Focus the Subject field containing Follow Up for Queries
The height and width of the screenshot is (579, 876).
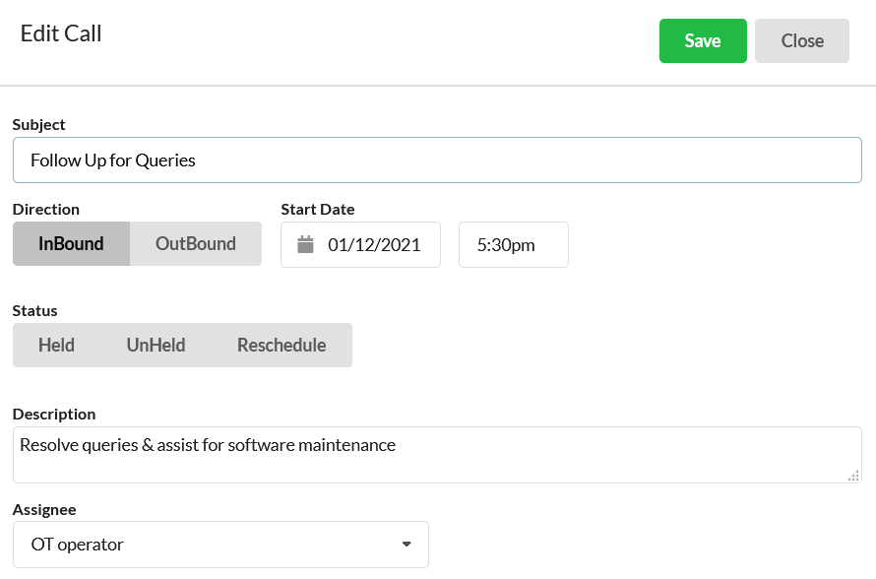(437, 161)
